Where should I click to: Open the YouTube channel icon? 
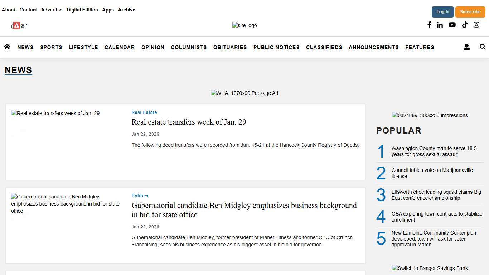pos(452,25)
